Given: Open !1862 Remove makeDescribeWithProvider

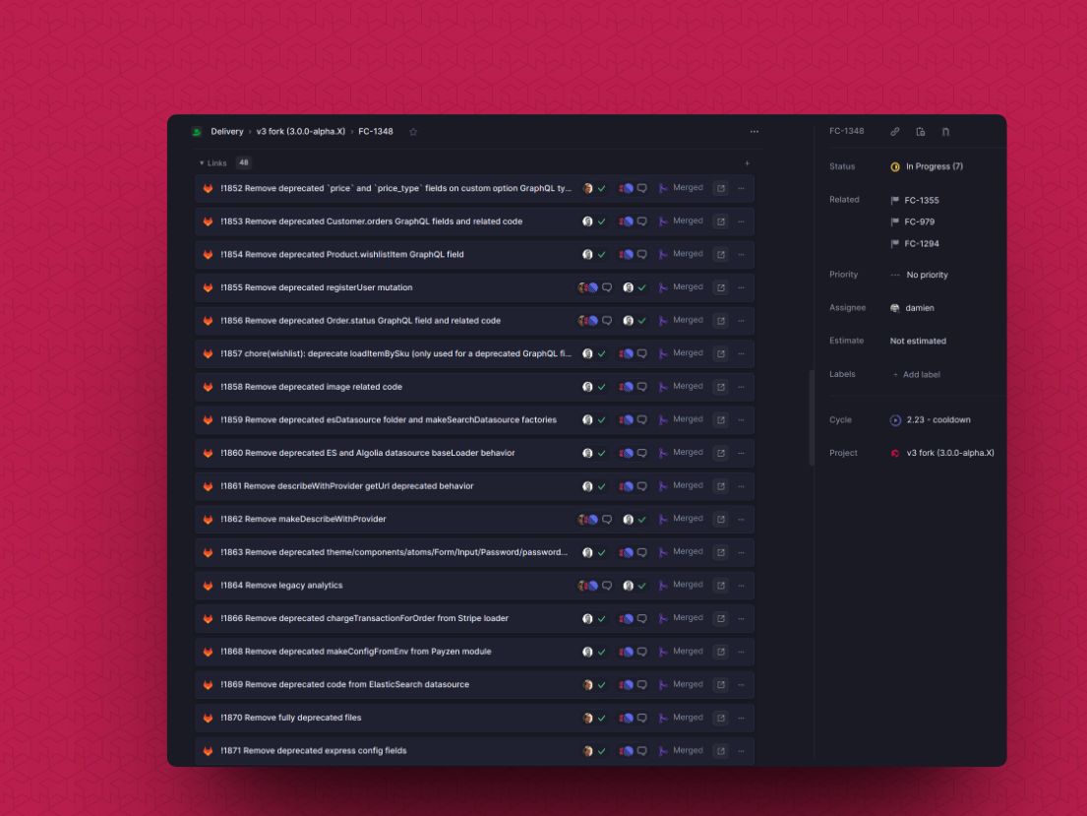Looking at the screenshot, I should (303, 519).
